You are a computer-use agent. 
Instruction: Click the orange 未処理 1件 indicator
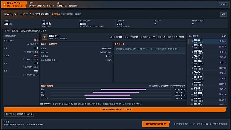56,14
